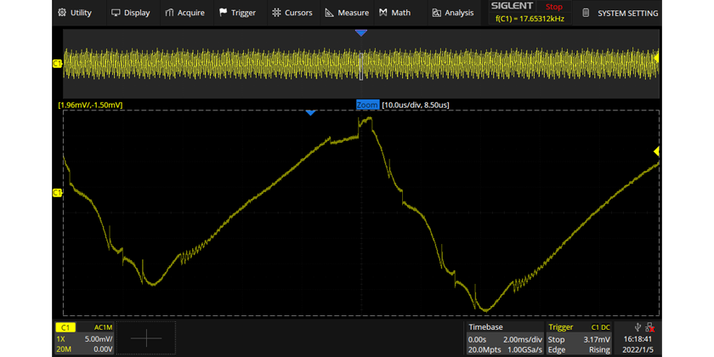Image resolution: width=714 pixels, height=357 pixels.
Task: Click the blue Zoom label
Action: tap(367, 105)
